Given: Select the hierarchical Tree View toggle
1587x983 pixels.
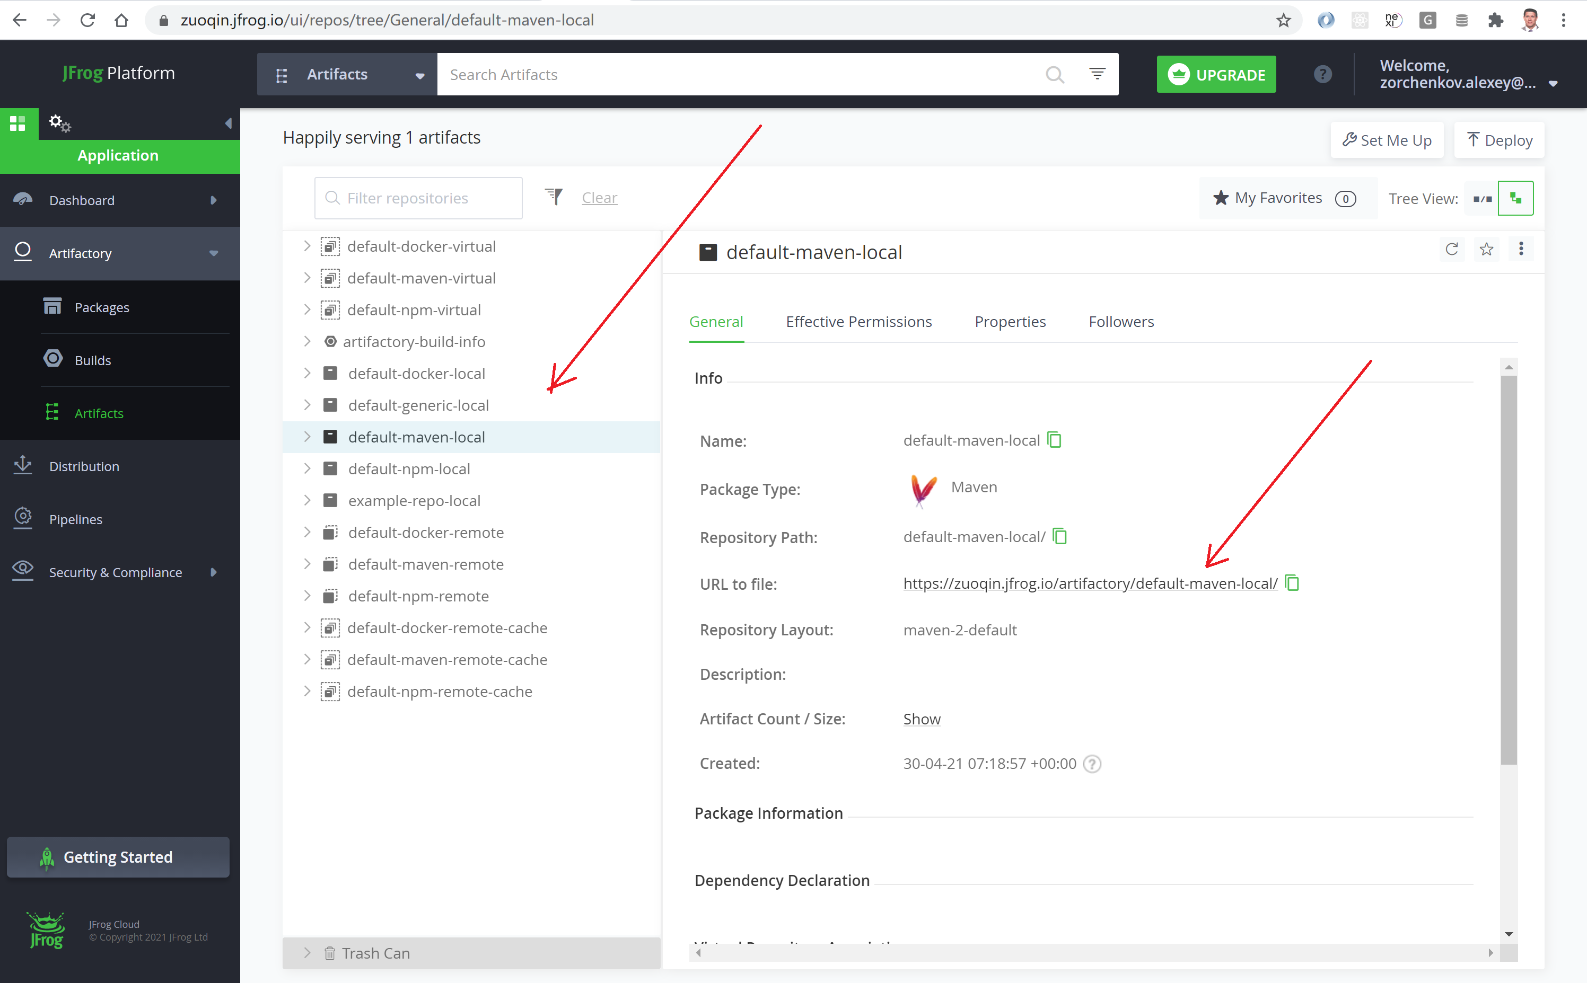Looking at the screenshot, I should click(x=1515, y=198).
